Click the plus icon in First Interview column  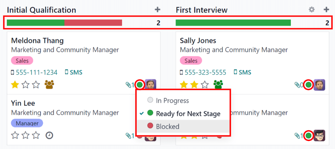[x=326, y=10]
